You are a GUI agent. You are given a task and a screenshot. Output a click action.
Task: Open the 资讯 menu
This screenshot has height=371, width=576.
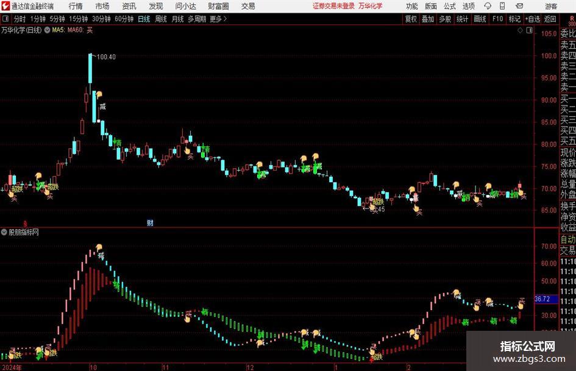coord(129,6)
